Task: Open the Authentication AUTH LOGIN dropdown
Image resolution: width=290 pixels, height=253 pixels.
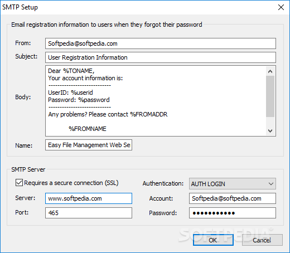Action: [x=233, y=184]
